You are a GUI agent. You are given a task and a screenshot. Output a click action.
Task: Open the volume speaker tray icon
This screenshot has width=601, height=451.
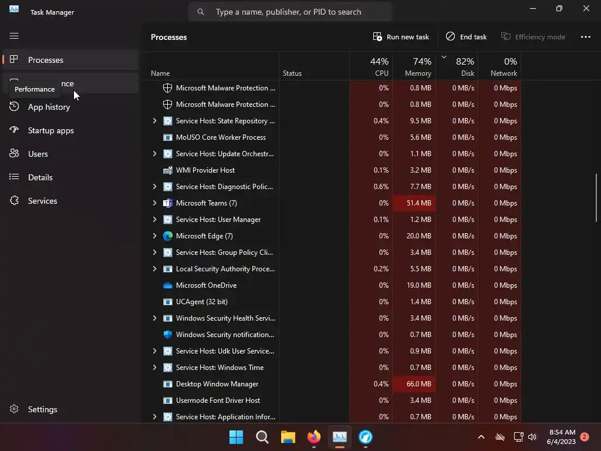(532, 437)
